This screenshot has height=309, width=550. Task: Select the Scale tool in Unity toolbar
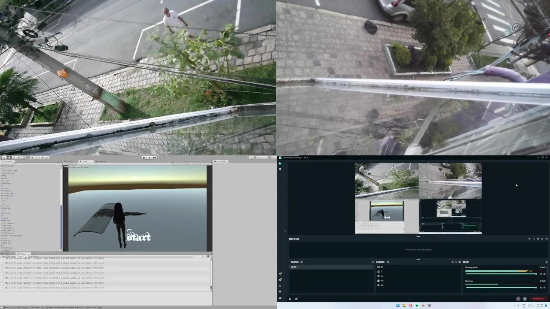pyautogui.click(x=19, y=158)
